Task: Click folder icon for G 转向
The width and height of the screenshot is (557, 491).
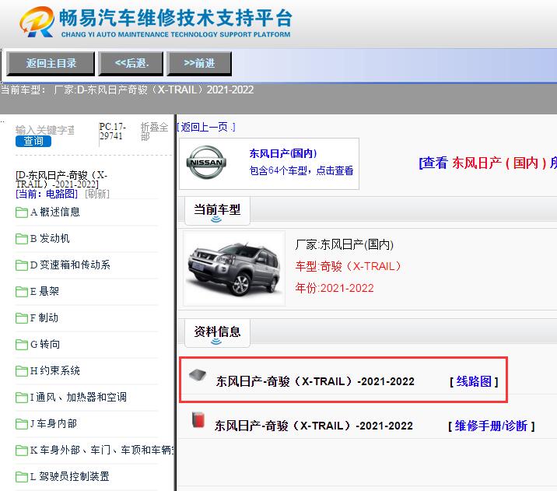Action: [x=22, y=345]
